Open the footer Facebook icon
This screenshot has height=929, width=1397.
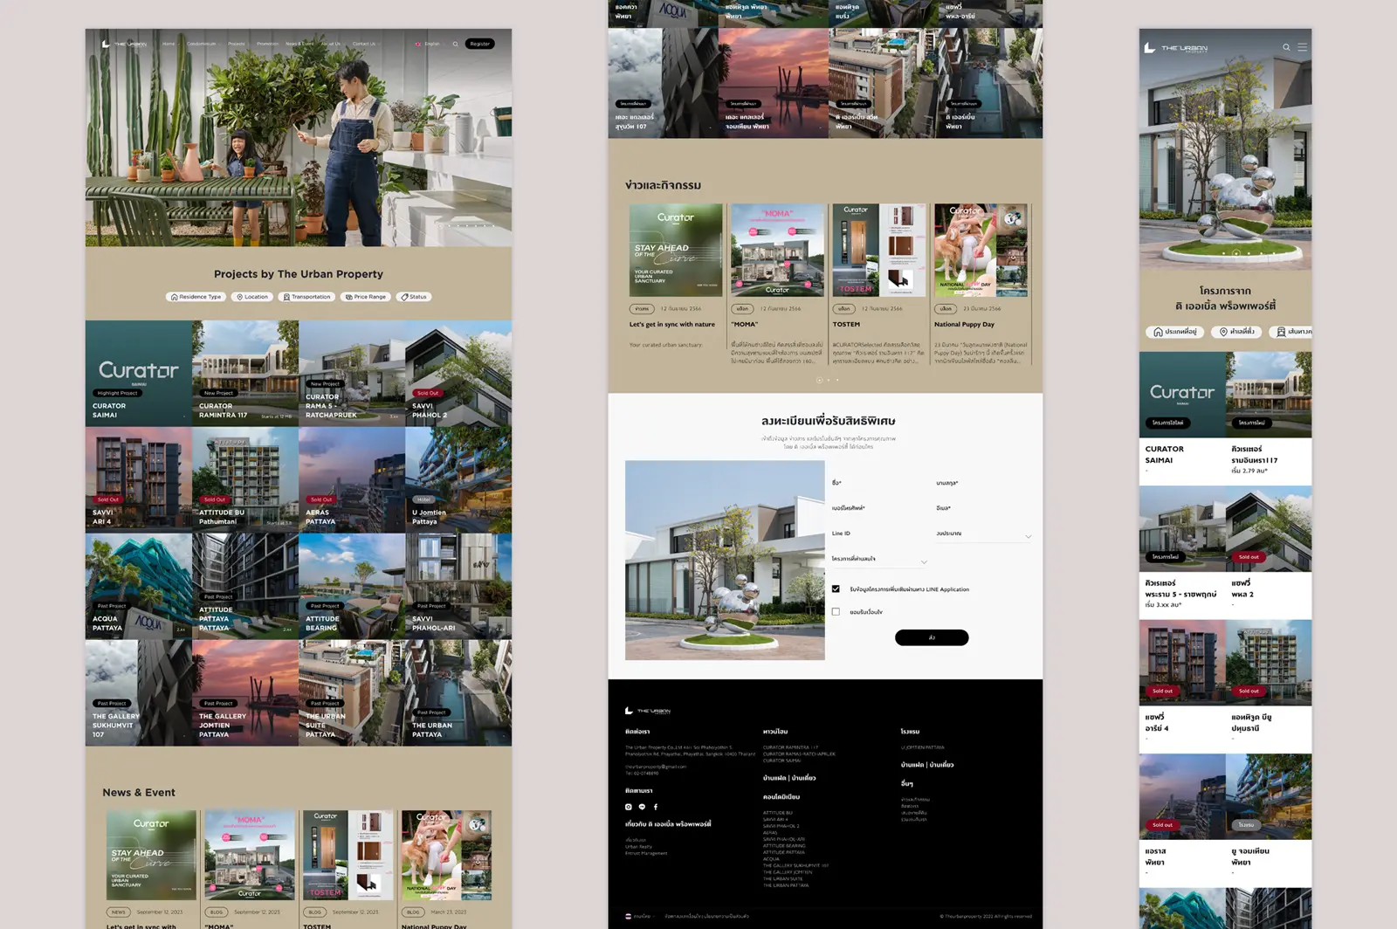(656, 807)
